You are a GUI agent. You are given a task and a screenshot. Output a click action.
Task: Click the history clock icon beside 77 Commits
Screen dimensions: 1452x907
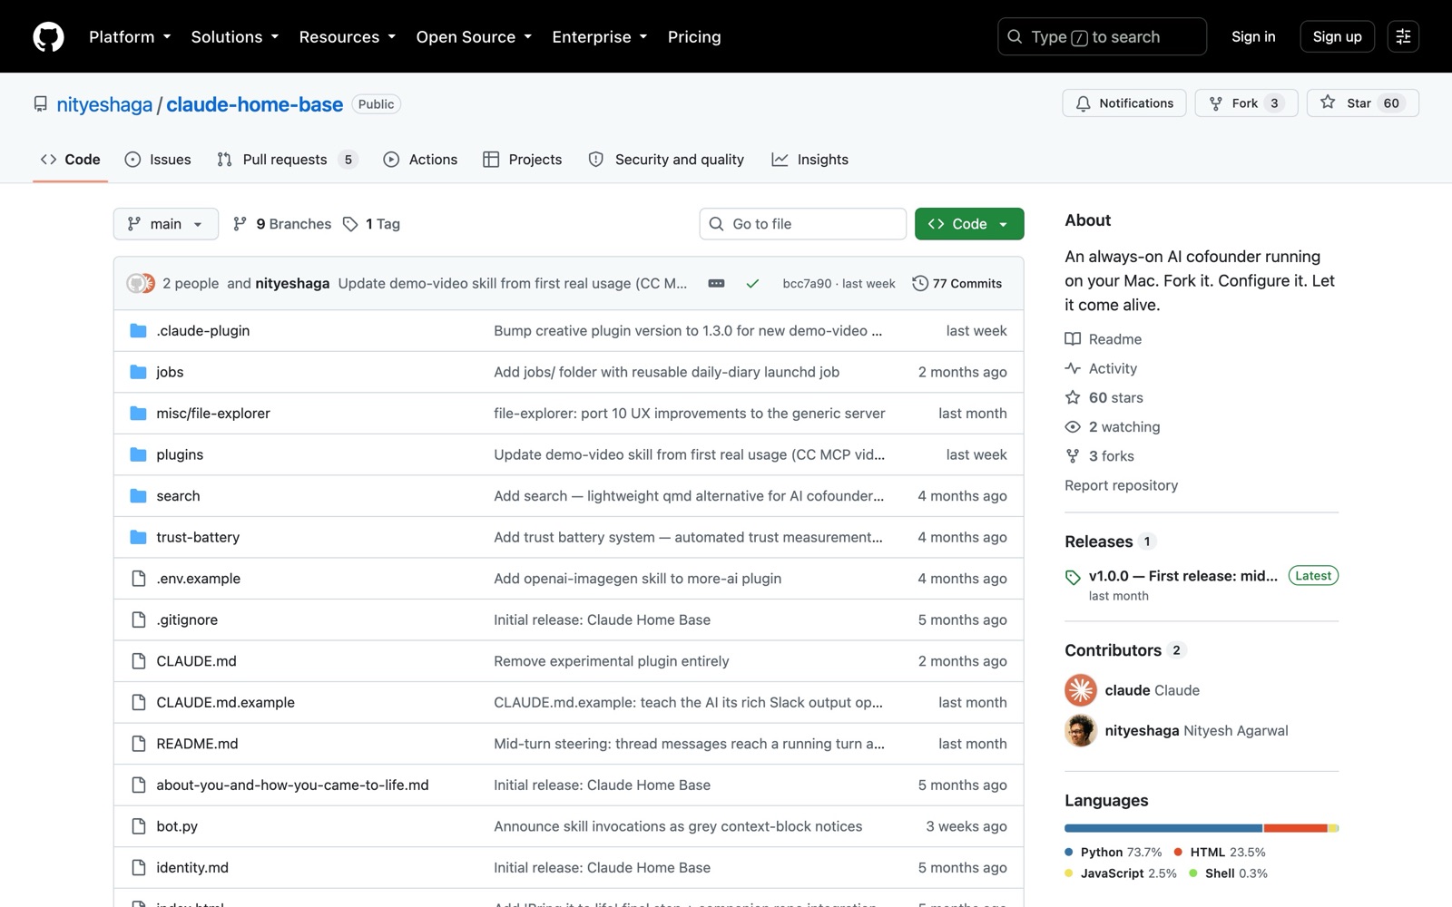919,283
